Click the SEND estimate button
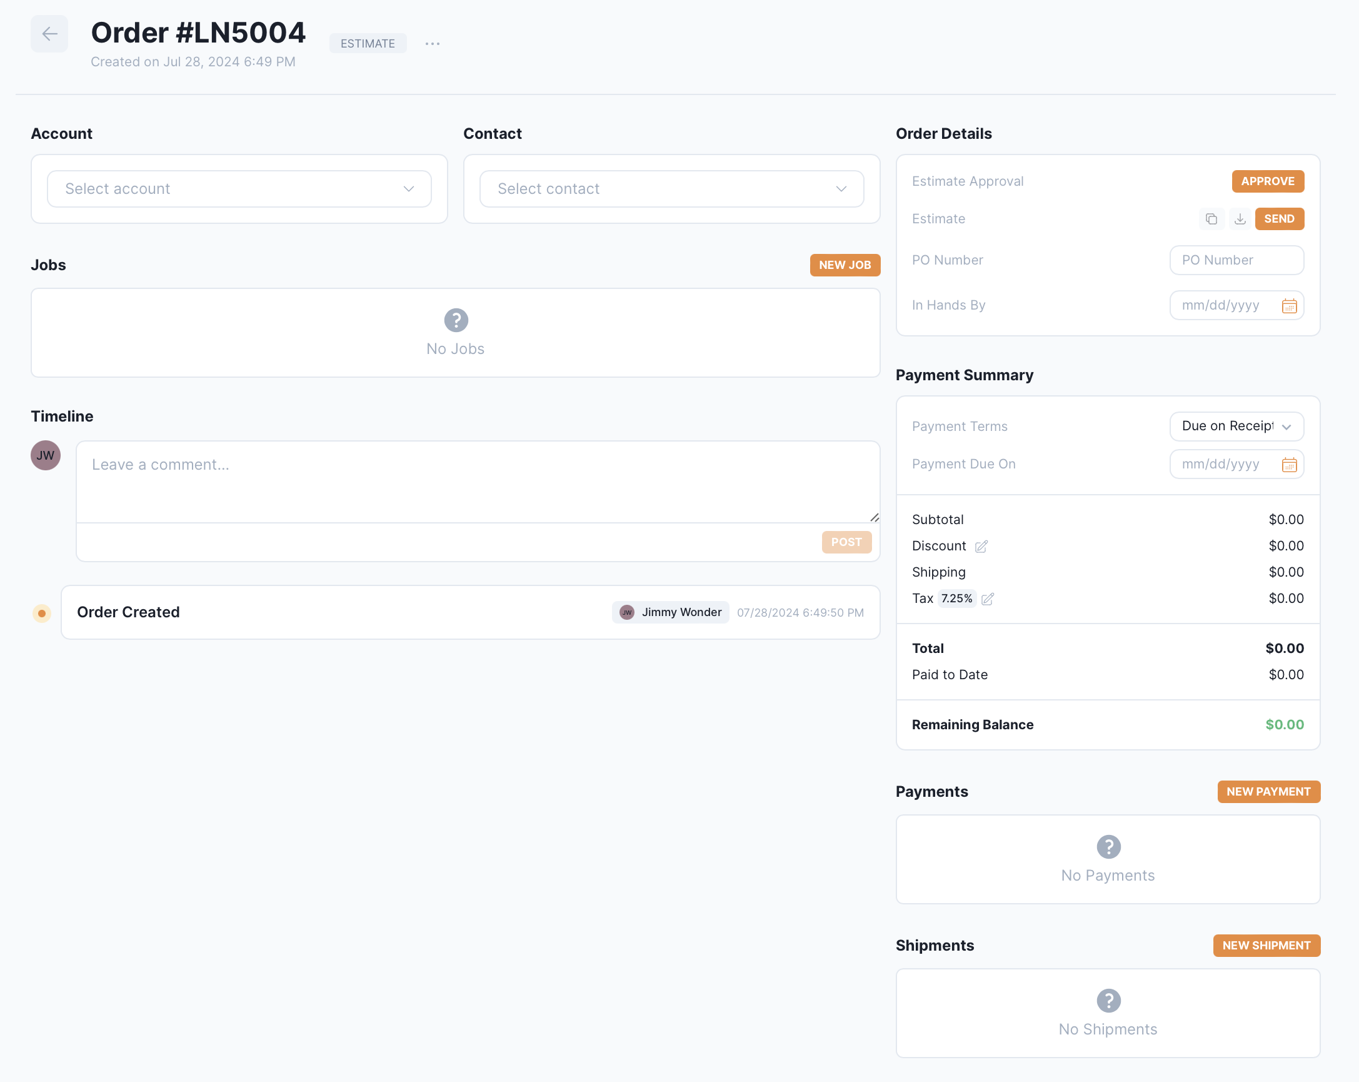Viewport: 1359px width, 1082px height. (1278, 219)
